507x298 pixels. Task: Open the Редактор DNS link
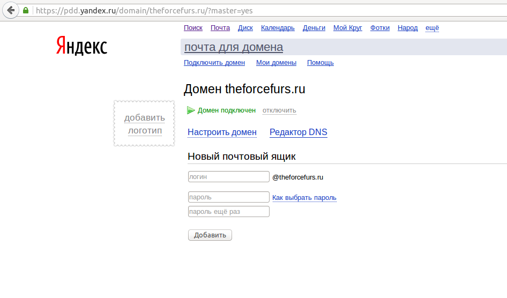[298, 132]
